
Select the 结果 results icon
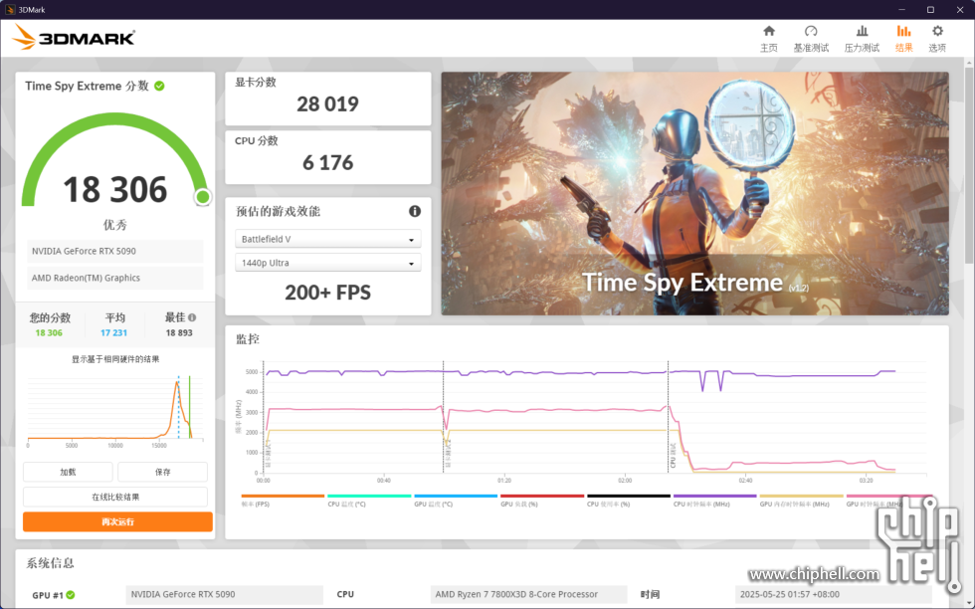click(x=903, y=31)
